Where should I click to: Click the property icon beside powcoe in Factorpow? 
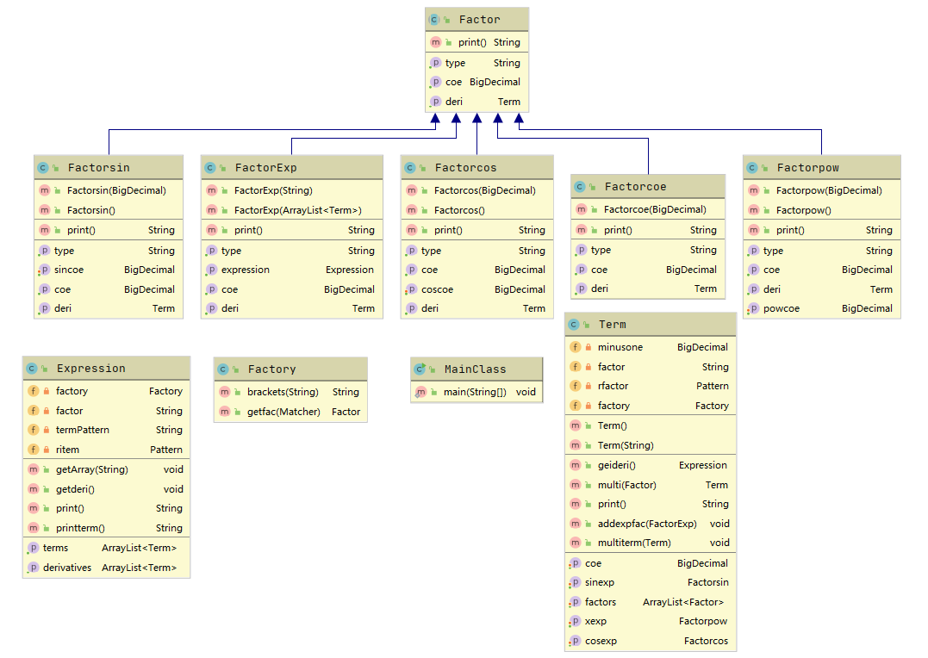click(753, 308)
